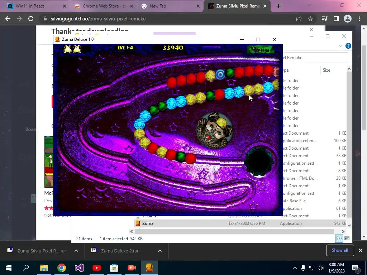Open options for Zuma Deluxe 2.rar download
Viewport: 367px width, 275px height.
click(x=160, y=251)
